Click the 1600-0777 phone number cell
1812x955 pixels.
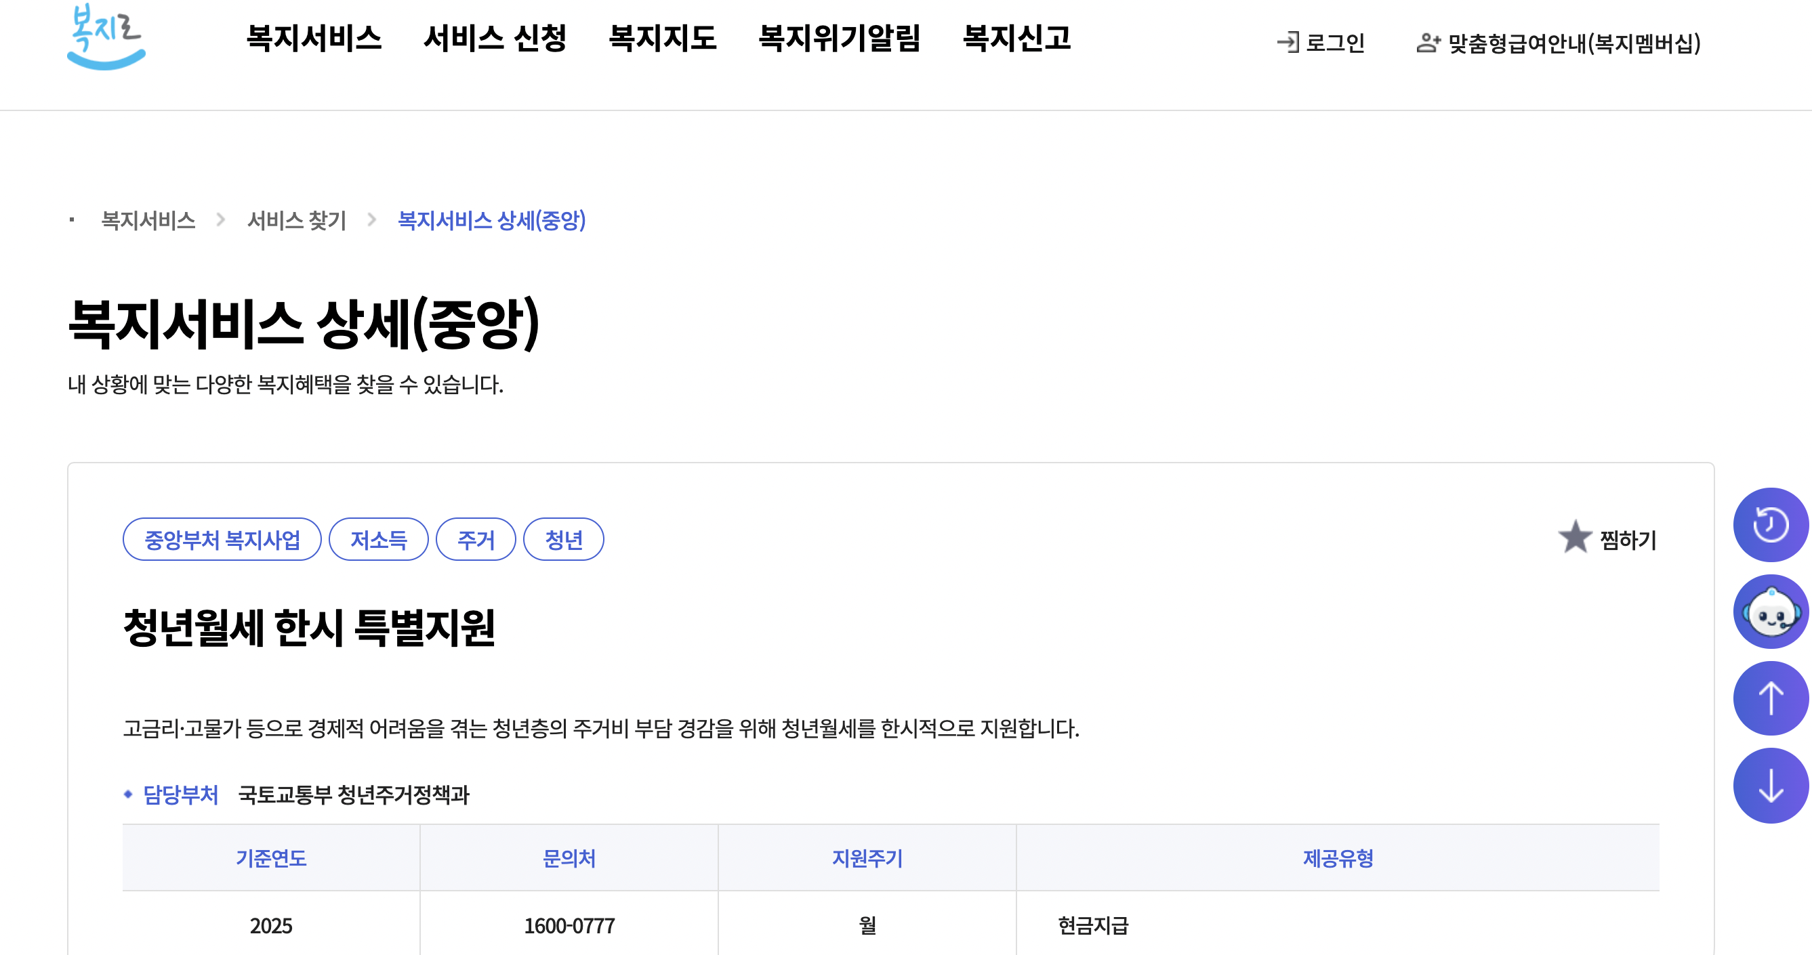pos(569,925)
